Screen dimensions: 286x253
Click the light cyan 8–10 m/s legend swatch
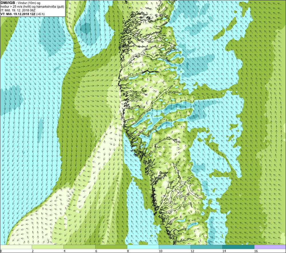(143, 247)
